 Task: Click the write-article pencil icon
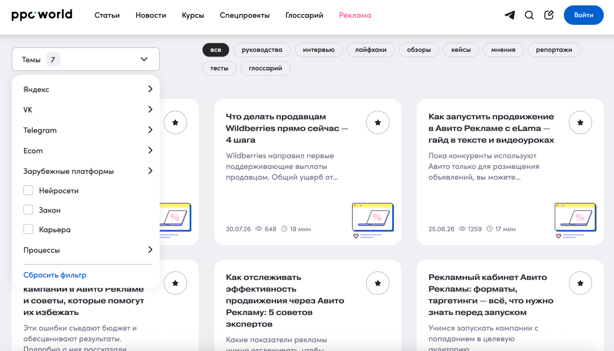click(549, 15)
